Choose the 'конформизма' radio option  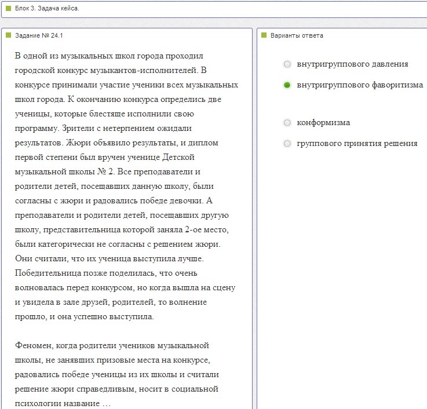(287, 123)
